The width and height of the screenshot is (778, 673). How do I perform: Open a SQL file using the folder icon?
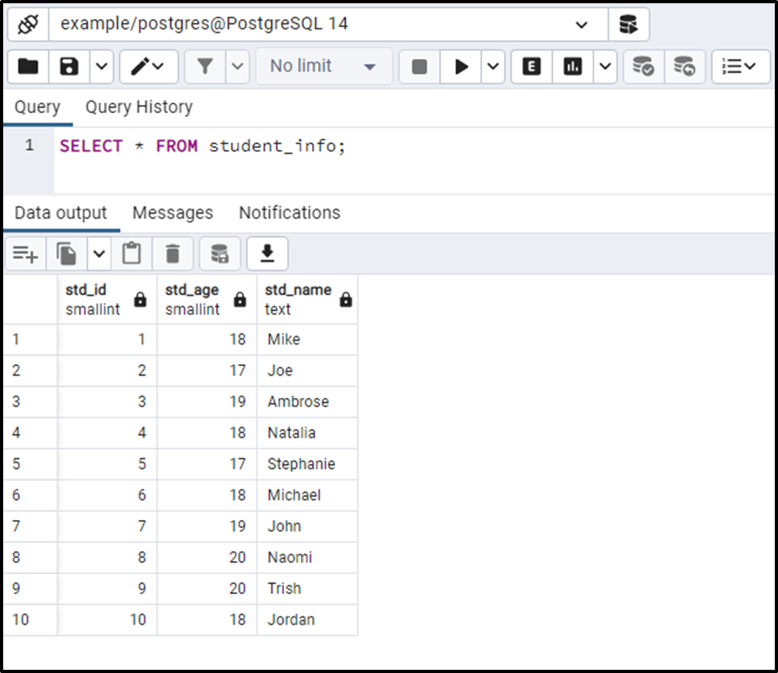click(x=27, y=66)
